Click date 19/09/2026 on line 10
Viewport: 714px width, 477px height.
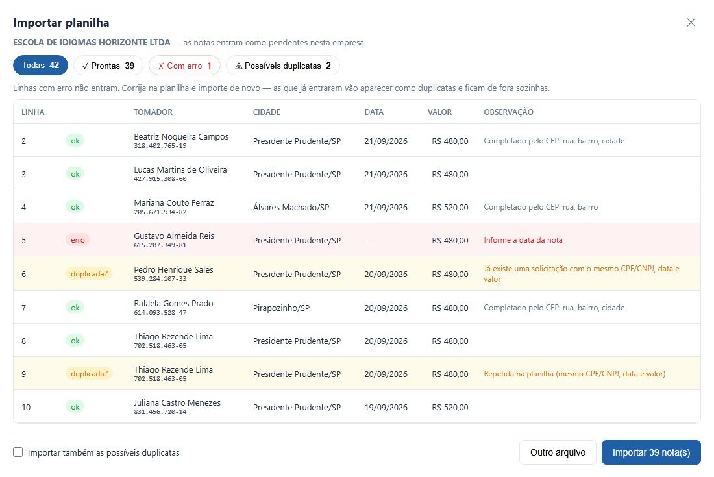pyautogui.click(x=386, y=408)
